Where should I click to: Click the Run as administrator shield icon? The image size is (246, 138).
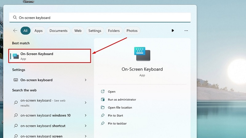click(103, 99)
